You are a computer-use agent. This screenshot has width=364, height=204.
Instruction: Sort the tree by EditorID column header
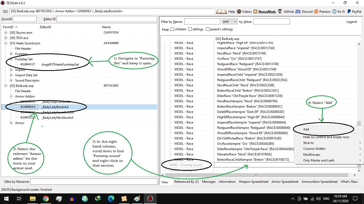[69, 27]
